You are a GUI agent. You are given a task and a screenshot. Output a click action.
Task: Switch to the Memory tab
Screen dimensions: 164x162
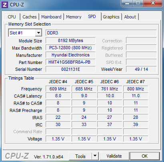point(74,17)
